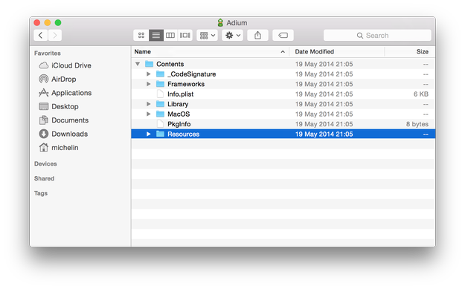465x289 pixels.
Task: Click the "6 KB" size value
Action: (421, 94)
